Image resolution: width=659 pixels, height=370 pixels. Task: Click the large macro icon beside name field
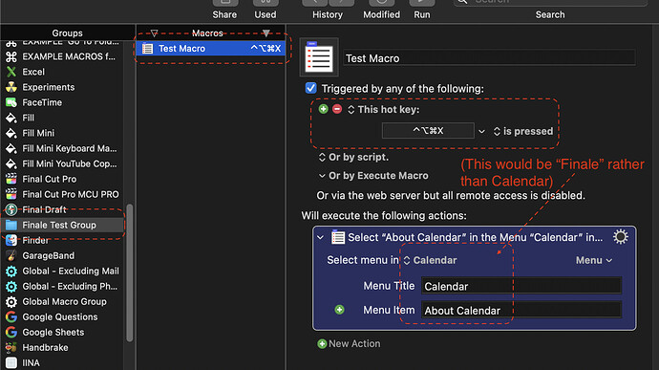319,57
